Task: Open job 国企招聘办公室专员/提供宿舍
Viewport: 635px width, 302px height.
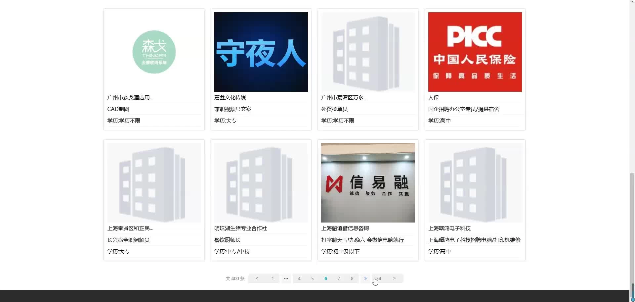Action: point(464,109)
